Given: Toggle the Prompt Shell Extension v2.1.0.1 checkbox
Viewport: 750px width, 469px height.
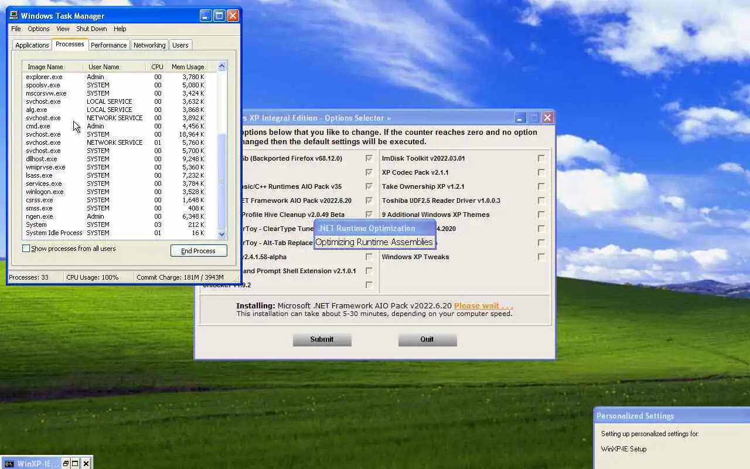Looking at the screenshot, I should [369, 271].
